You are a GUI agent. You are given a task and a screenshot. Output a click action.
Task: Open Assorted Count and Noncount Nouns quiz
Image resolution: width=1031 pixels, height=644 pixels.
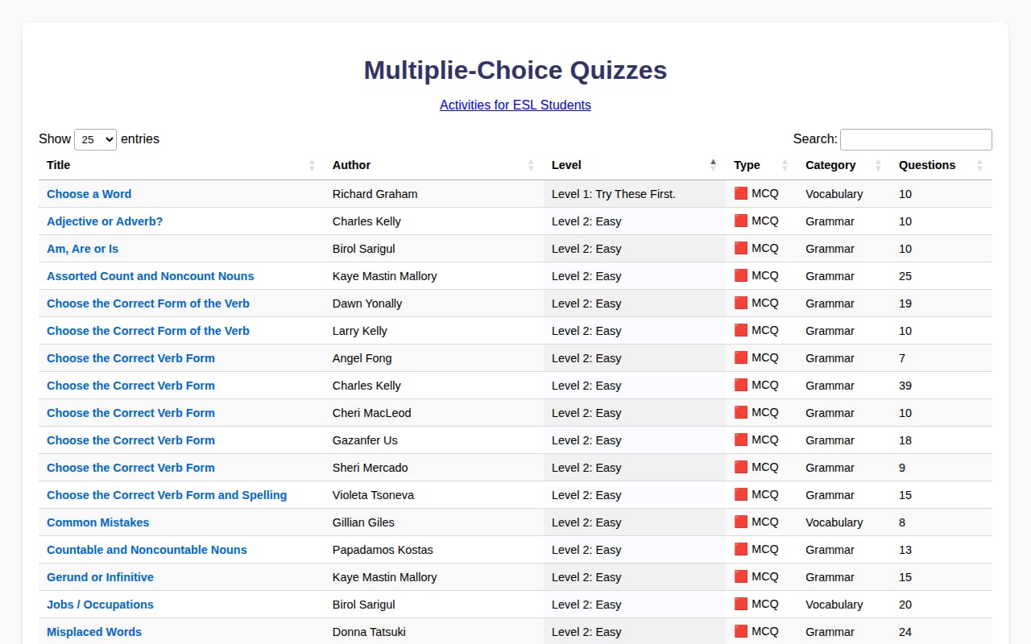coord(150,276)
